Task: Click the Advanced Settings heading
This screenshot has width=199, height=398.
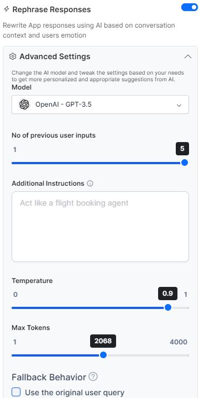Action: coord(55,56)
